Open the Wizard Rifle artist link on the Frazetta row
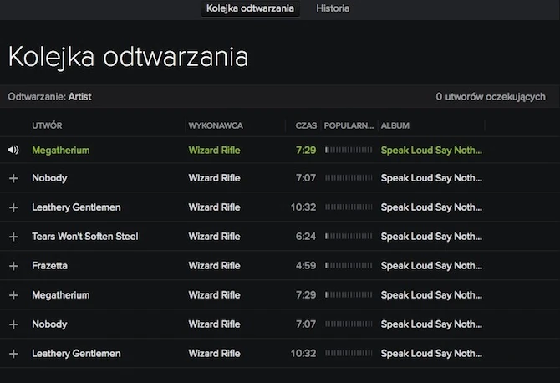560x383 pixels. click(x=215, y=266)
